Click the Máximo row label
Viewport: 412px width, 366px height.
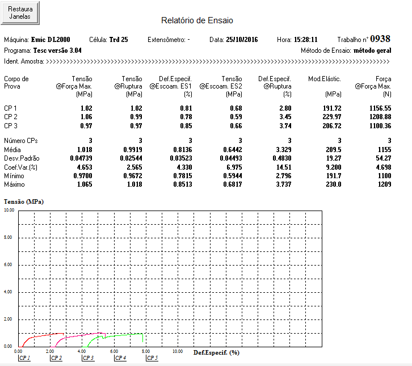pos(14,184)
